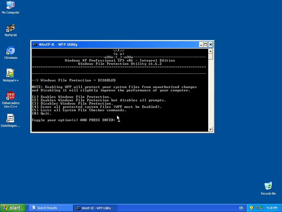Viewport: 282px width, 212px height.
Task: Click the console window's title bar system icon
Action: 35,44
